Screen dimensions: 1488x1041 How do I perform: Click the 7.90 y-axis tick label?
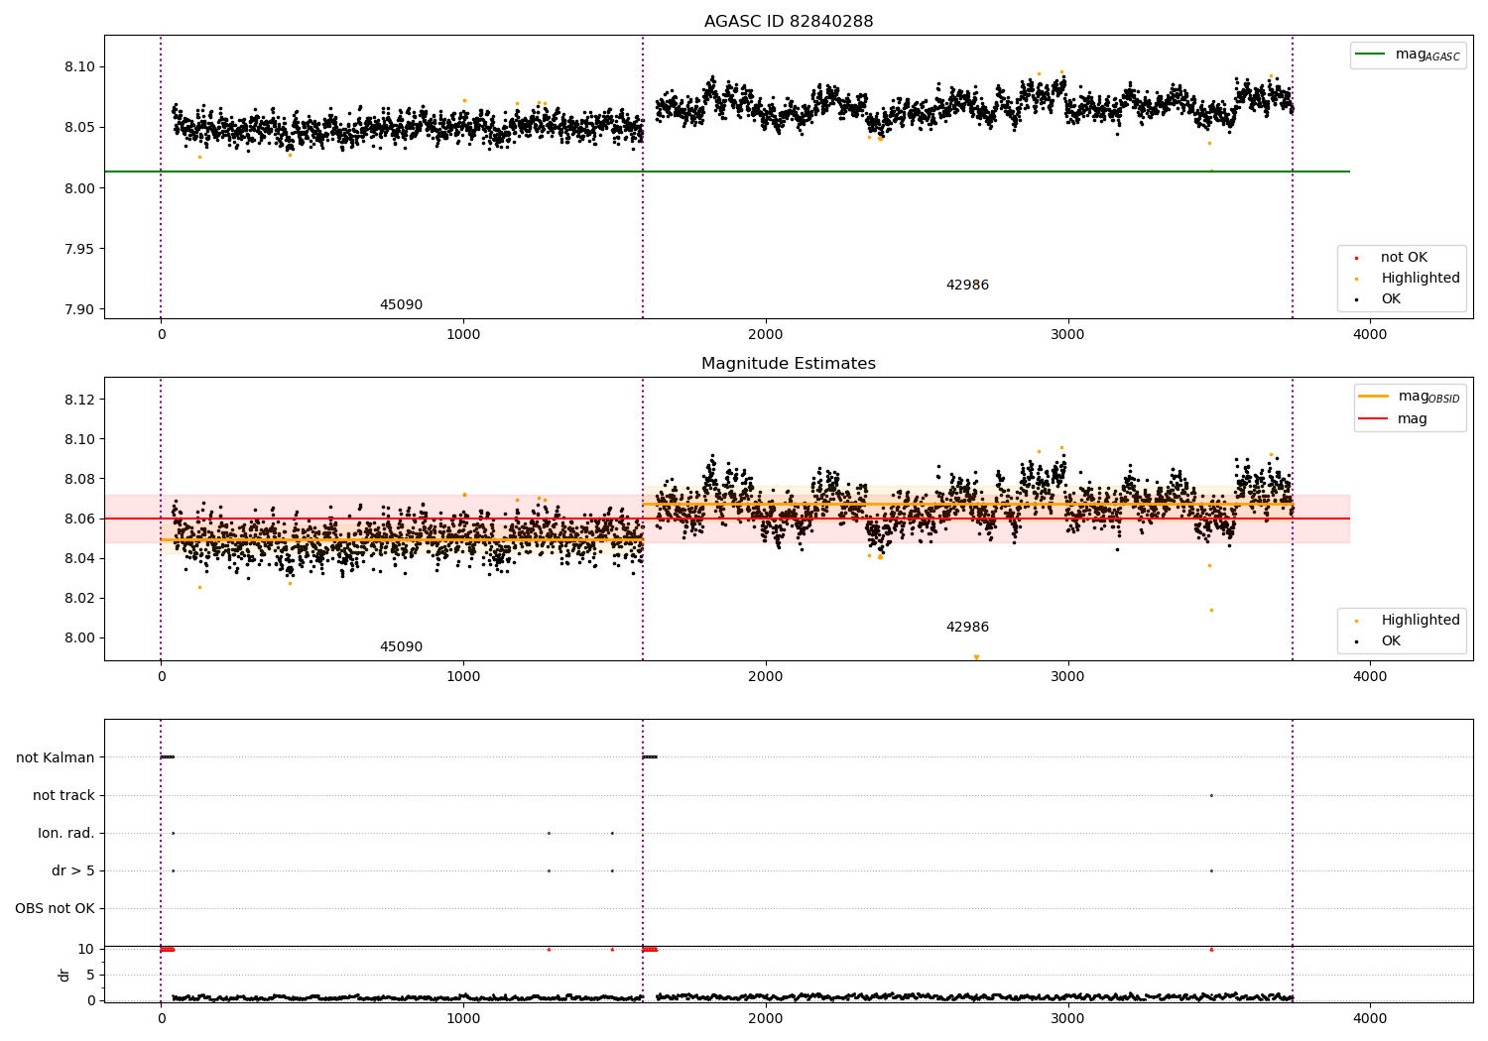point(78,309)
